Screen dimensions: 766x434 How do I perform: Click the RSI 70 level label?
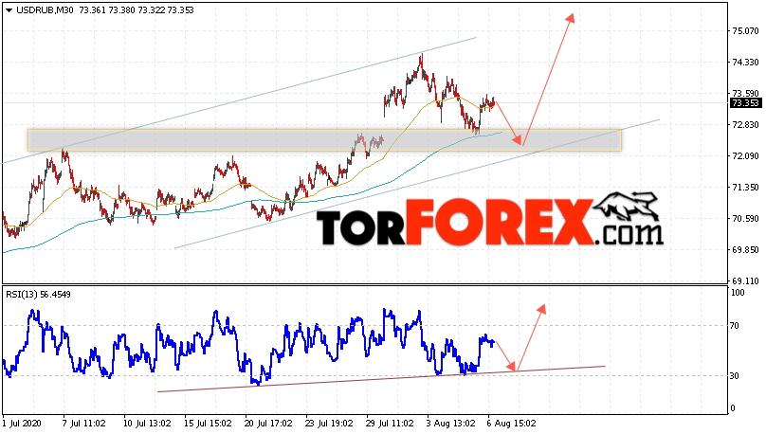735,326
